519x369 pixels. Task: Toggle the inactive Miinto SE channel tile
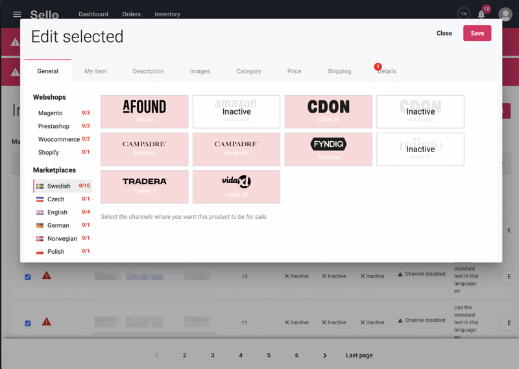tap(420, 150)
